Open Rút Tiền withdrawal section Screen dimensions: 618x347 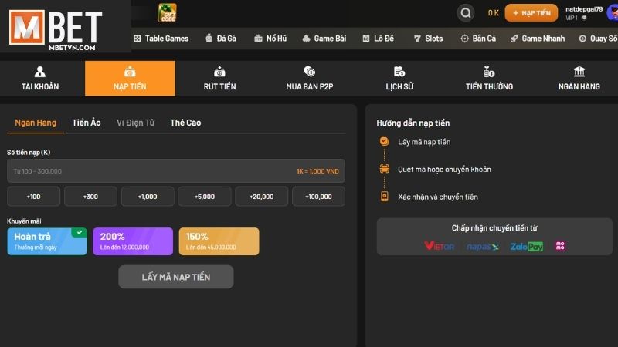219,79
